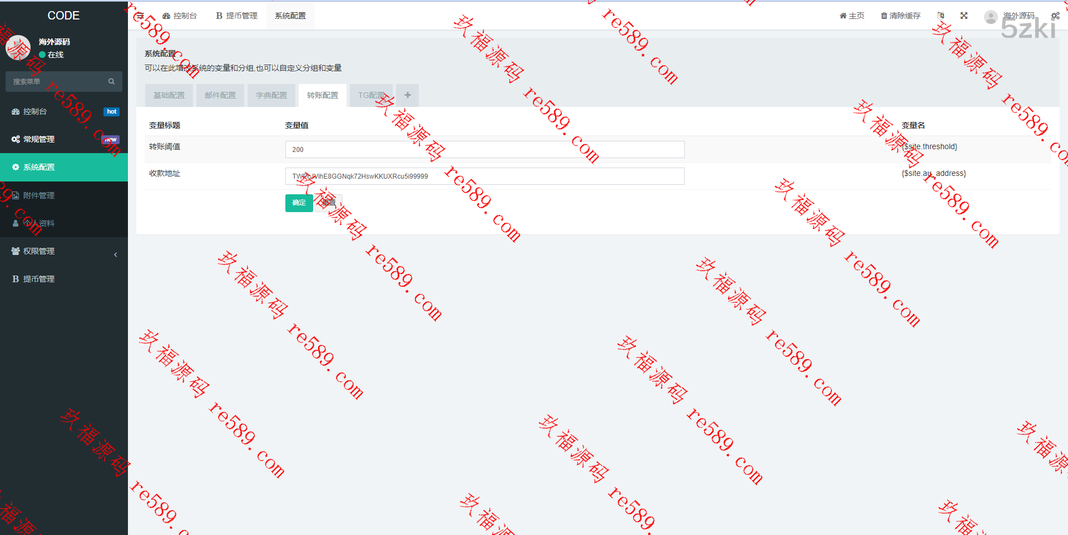The image size is (1068, 535).
Task: Select the 转账配置 settings tab
Action: click(323, 95)
